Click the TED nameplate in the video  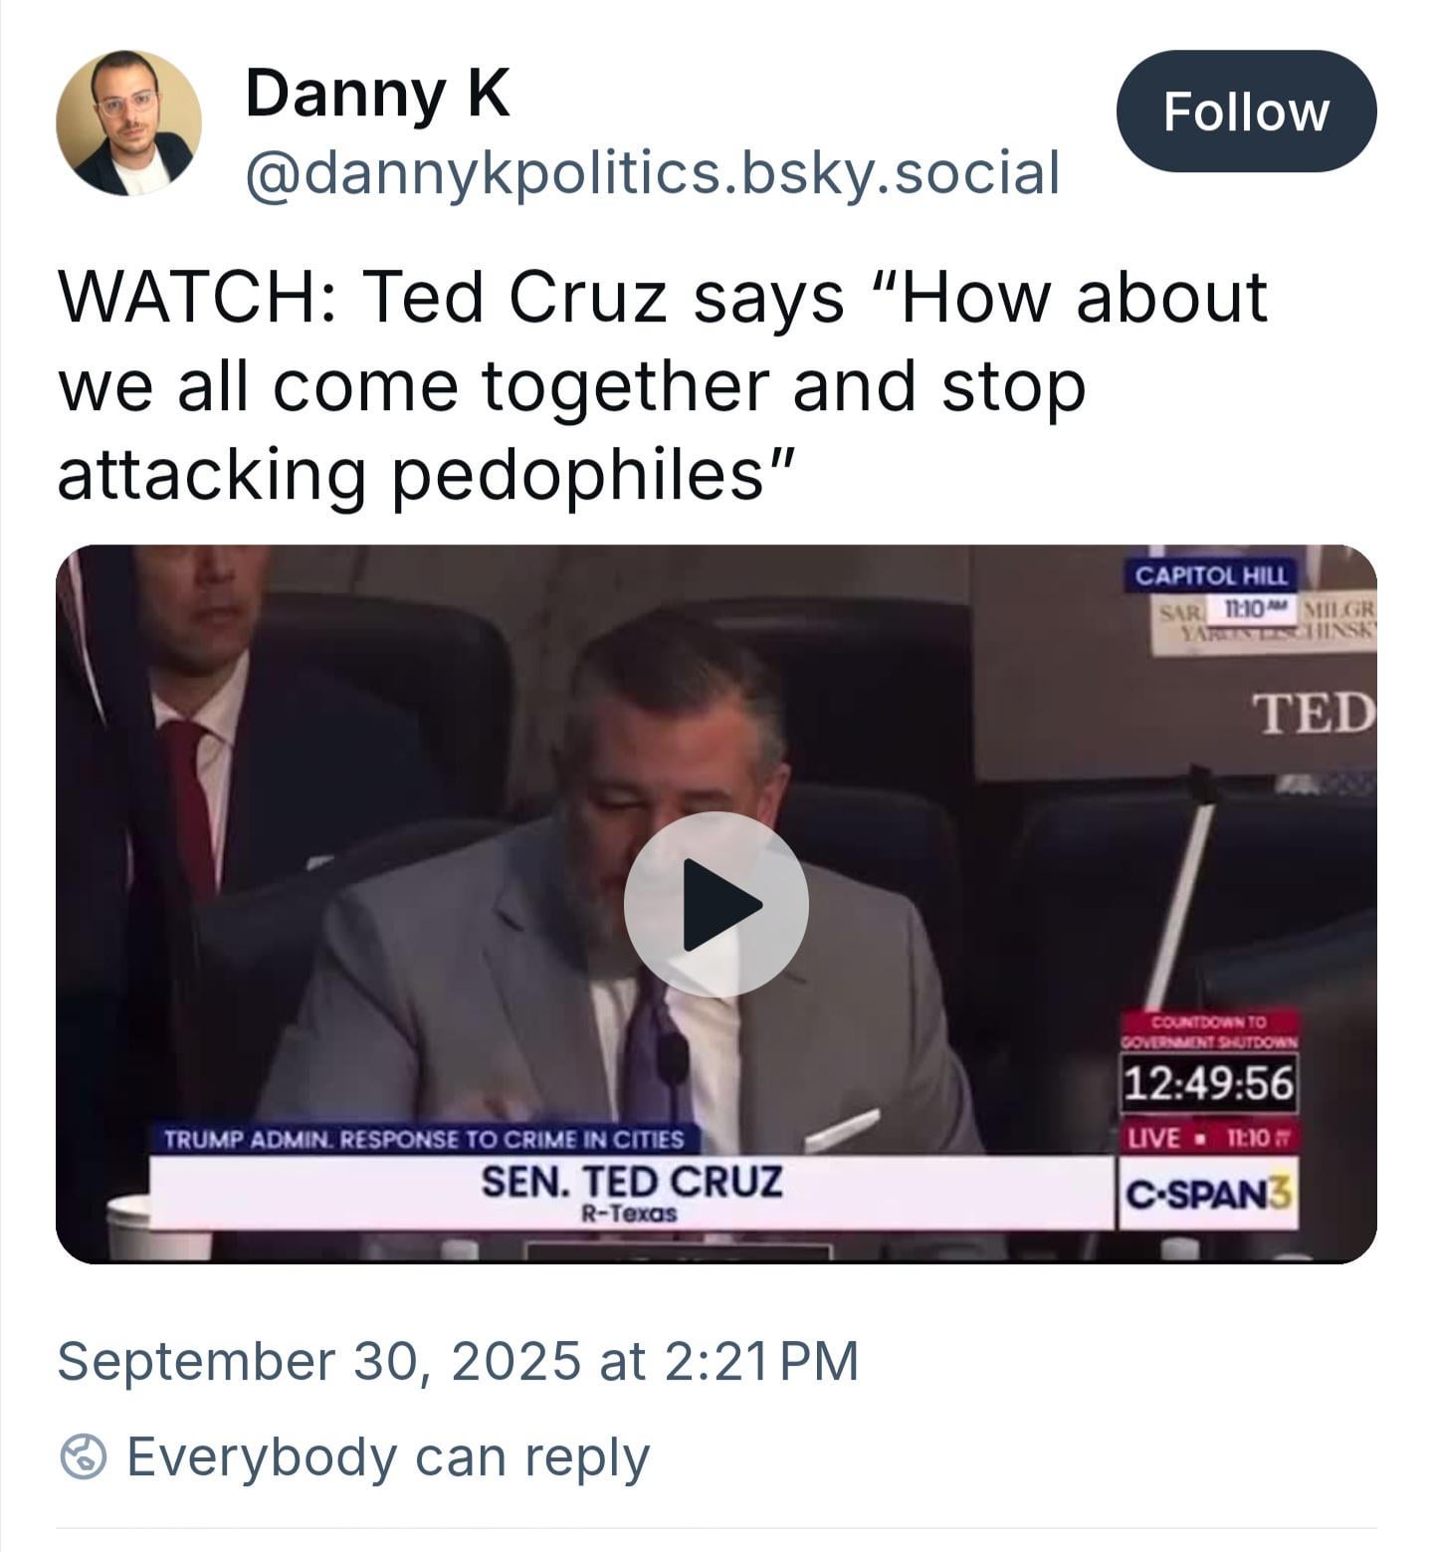pyautogui.click(x=1312, y=713)
